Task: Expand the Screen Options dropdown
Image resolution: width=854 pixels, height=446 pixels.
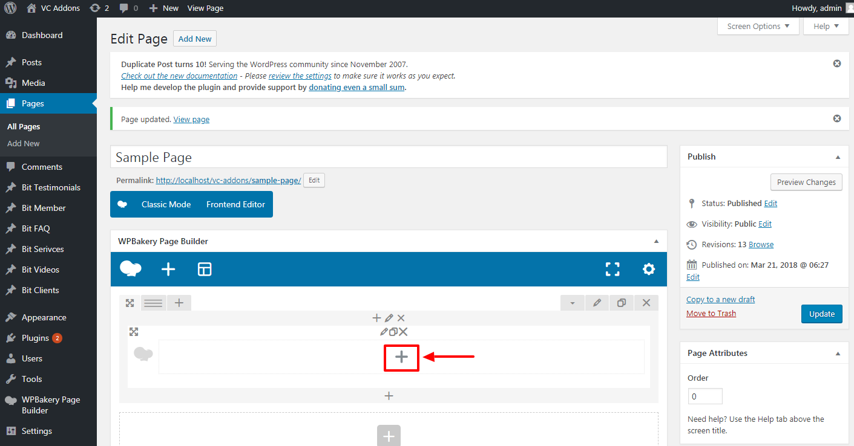Action: point(758,27)
